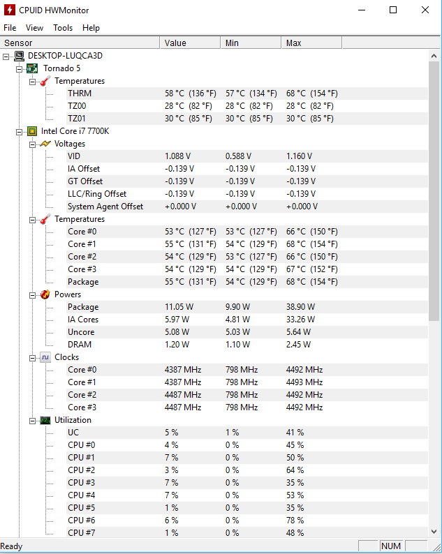Collapse the DESKTOP-LUQCA3D root node
The width and height of the screenshot is (442, 554).
tap(6, 57)
